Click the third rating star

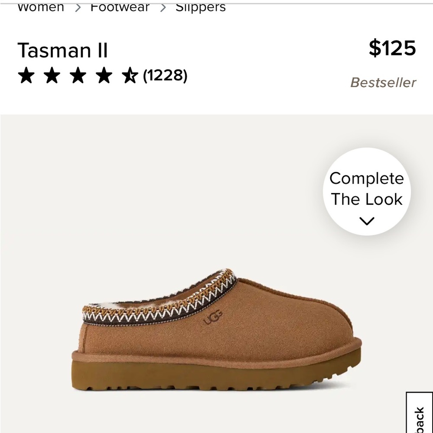click(x=77, y=76)
